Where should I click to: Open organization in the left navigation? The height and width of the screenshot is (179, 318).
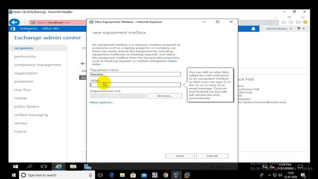coord(26,73)
